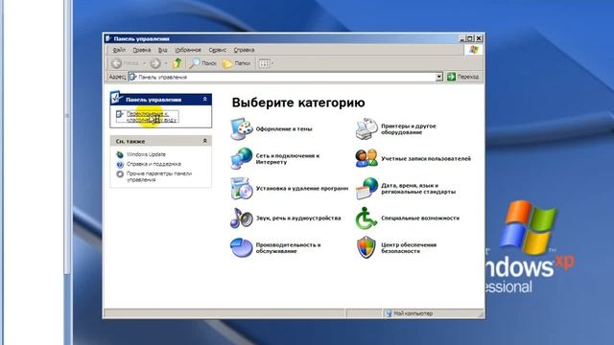Click the switch to classic view icon
Viewport: 614px width, 345px height.
[120, 114]
